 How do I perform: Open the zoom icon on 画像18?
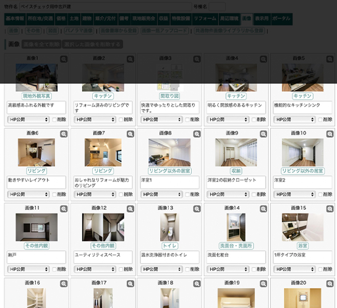pos(197,284)
